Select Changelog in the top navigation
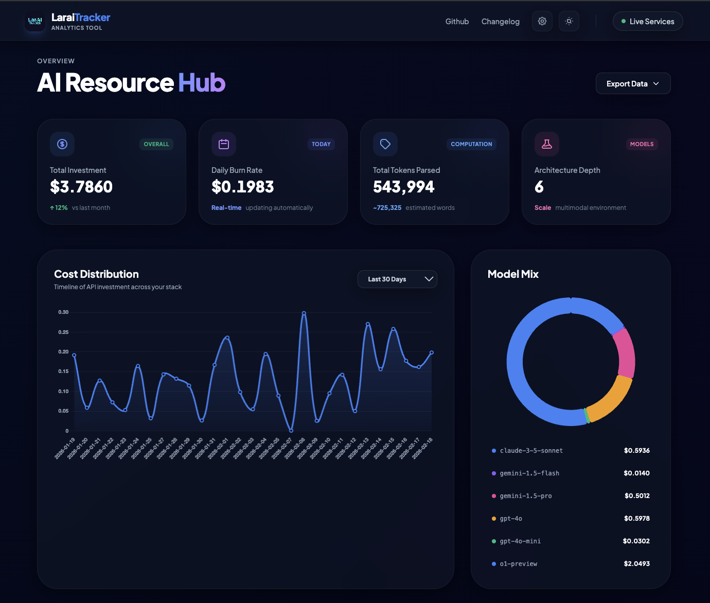Image resolution: width=710 pixels, height=603 pixels. pos(500,21)
